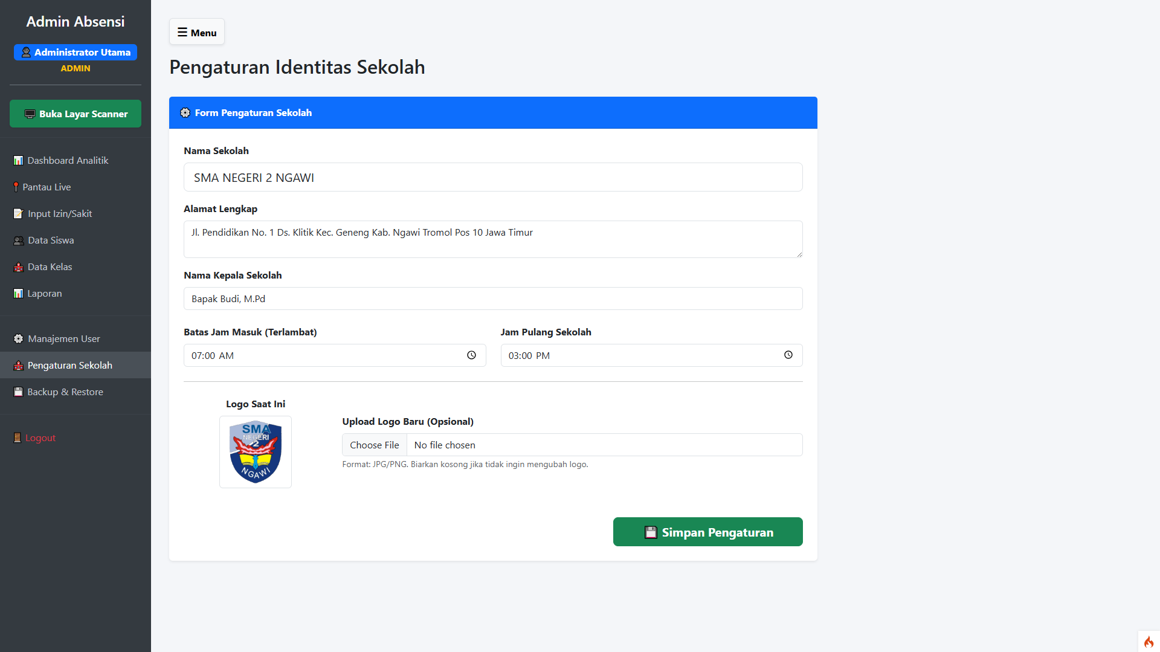This screenshot has width=1160, height=652.
Task: Focus the Alamat Lengkap text area
Action: [x=493, y=239]
